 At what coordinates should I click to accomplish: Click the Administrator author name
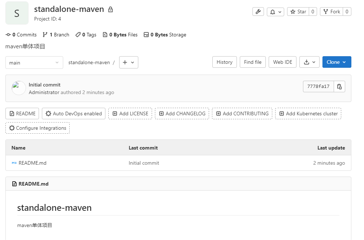coord(44,92)
